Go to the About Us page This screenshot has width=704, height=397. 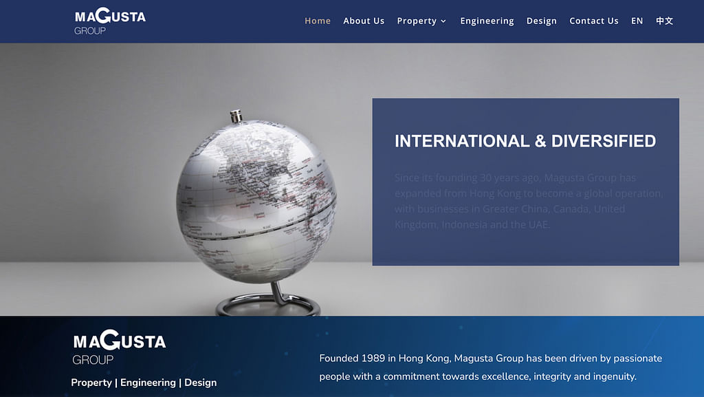coord(364,21)
